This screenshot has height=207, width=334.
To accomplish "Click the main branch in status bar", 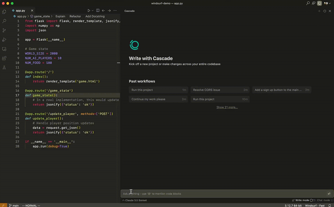I will click(x=14, y=206).
